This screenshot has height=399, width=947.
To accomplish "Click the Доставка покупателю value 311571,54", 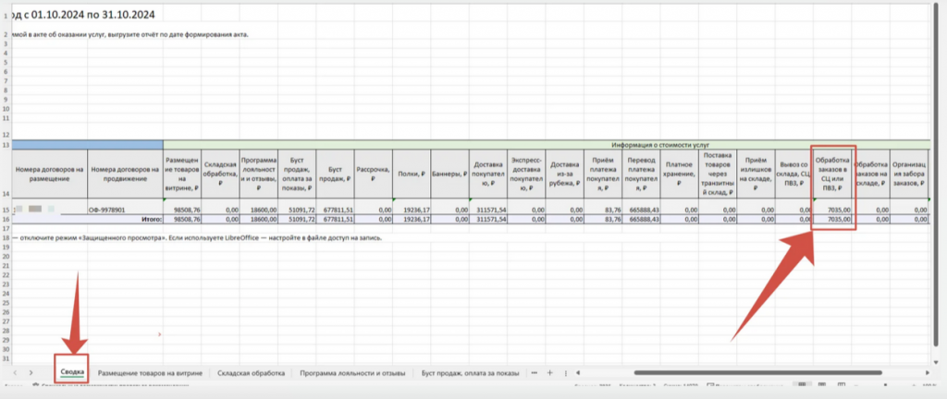I will [488, 211].
